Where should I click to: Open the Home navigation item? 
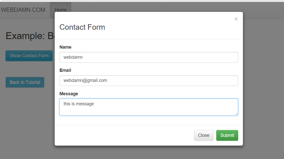coord(60,10)
